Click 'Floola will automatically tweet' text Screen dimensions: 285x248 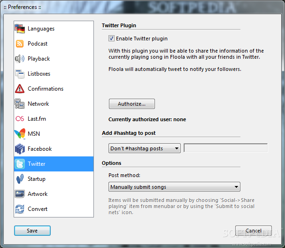tap(175, 69)
